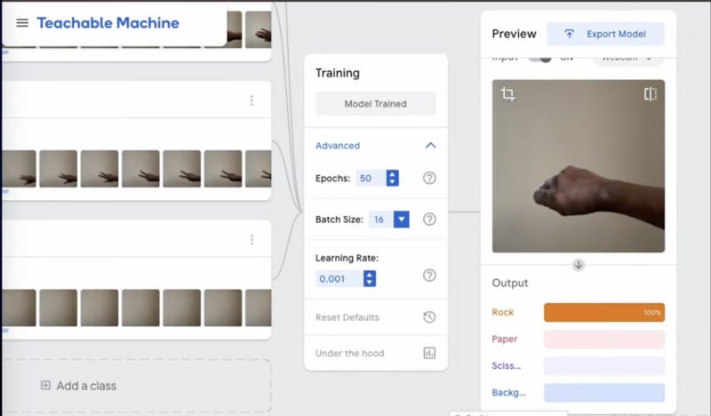
Task: Open help for Learning Rate setting
Action: click(429, 276)
